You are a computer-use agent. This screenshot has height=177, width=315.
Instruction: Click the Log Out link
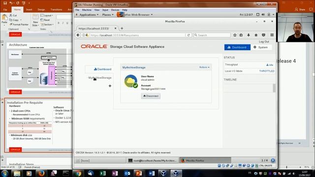[x=264, y=41]
